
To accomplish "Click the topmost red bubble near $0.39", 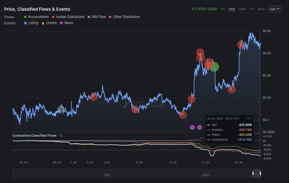I will (x=200, y=52).
